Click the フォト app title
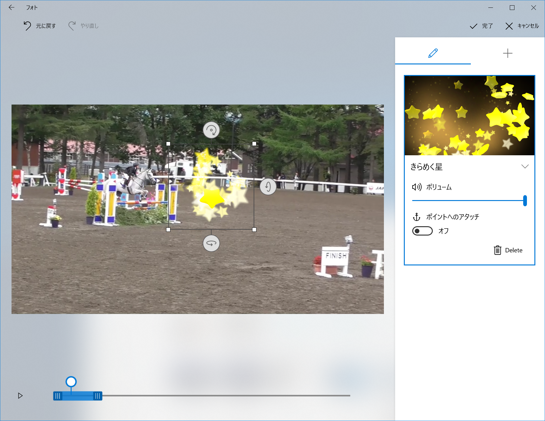Viewport: 545px width, 421px height. click(x=32, y=7)
